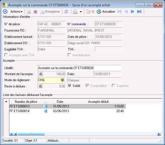
Task: Expand the Mode de règlement dropdown
Action: (x=62, y=80)
